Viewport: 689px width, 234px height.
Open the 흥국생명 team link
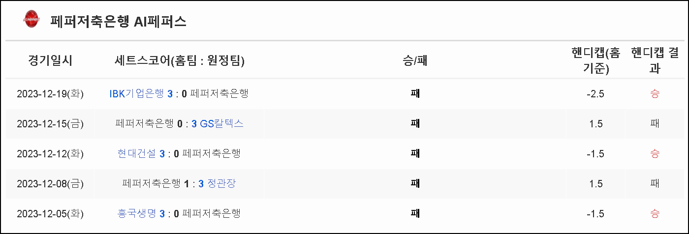[138, 213]
